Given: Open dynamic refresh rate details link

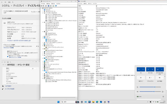Looking at the screenshot, I should 15,57.
